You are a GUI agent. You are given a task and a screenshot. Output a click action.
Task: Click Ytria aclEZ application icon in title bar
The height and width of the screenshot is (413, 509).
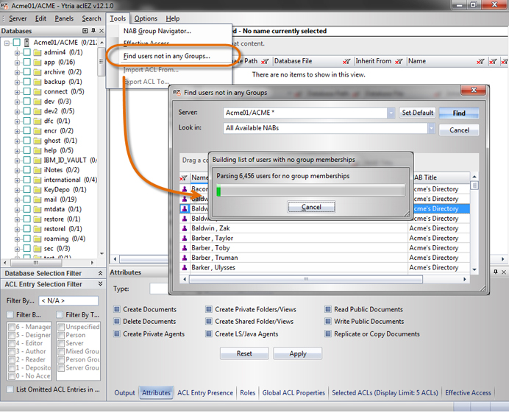[4, 6]
